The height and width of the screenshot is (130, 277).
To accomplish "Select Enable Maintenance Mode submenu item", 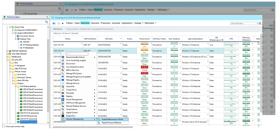I will pyautogui.click(x=113, y=119).
